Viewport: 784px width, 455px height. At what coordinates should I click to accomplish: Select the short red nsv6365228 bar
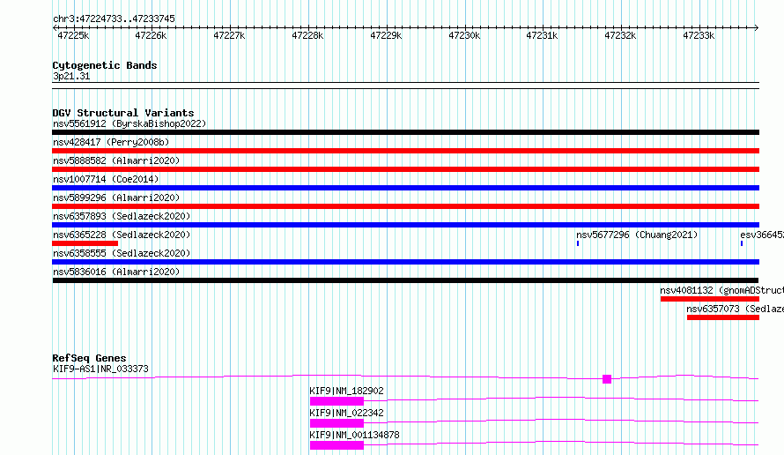(x=85, y=243)
